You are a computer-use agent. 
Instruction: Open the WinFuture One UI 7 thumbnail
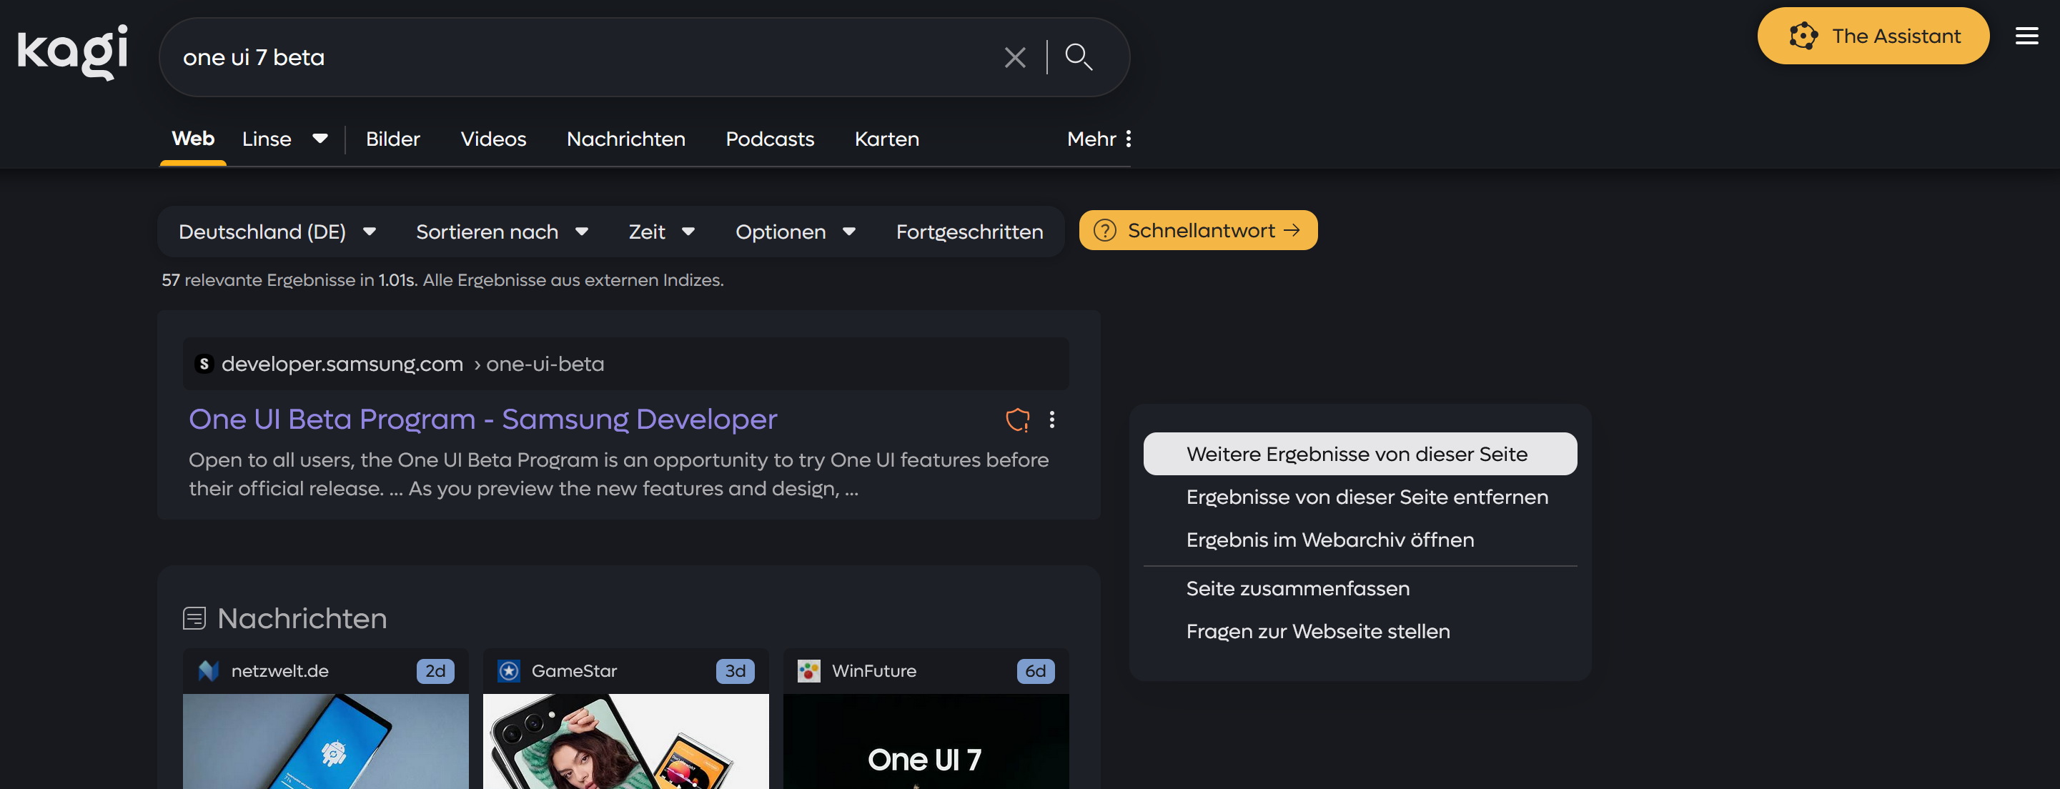coord(926,741)
